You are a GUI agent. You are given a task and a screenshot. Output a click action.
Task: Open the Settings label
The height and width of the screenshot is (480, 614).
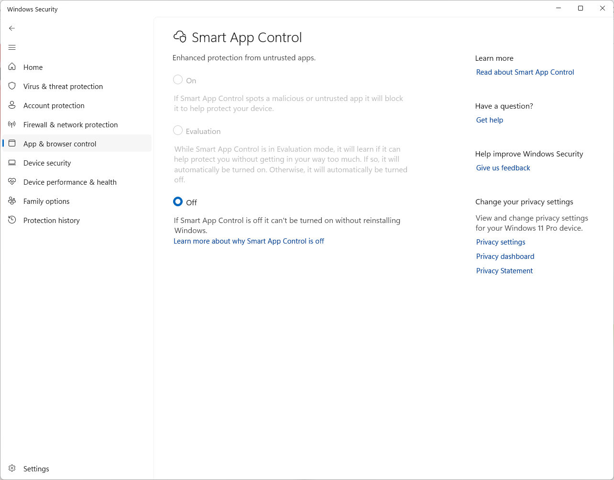(36, 469)
